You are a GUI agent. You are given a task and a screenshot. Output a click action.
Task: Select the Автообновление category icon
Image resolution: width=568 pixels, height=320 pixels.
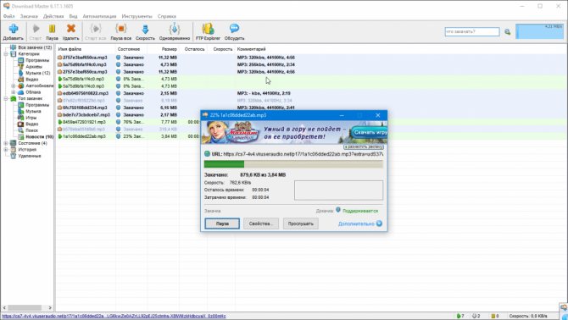coord(20,86)
